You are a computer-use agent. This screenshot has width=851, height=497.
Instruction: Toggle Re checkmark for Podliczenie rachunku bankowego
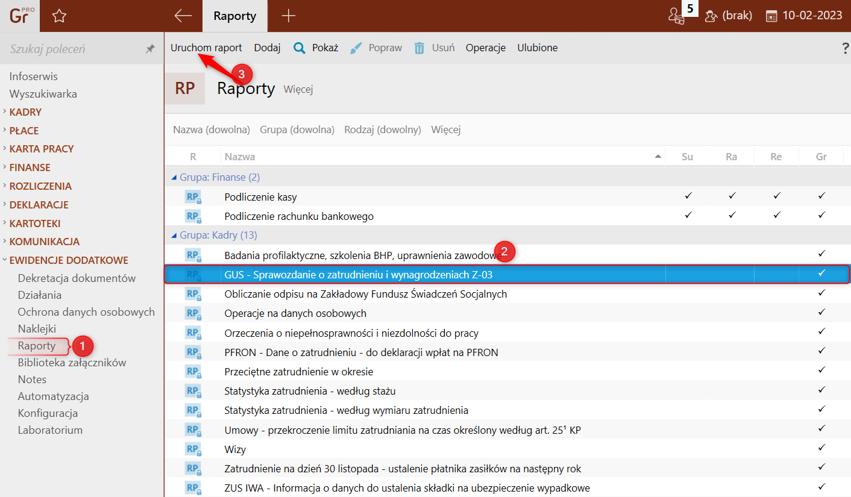(x=777, y=215)
